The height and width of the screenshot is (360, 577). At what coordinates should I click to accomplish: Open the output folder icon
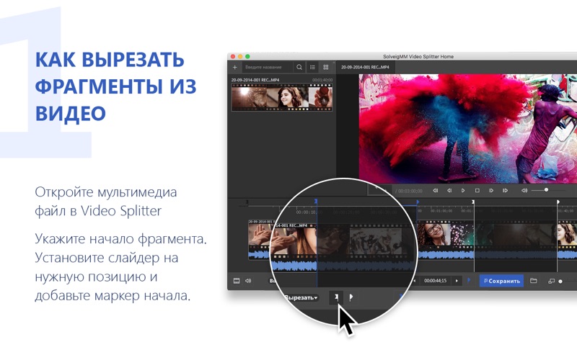click(x=533, y=281)
